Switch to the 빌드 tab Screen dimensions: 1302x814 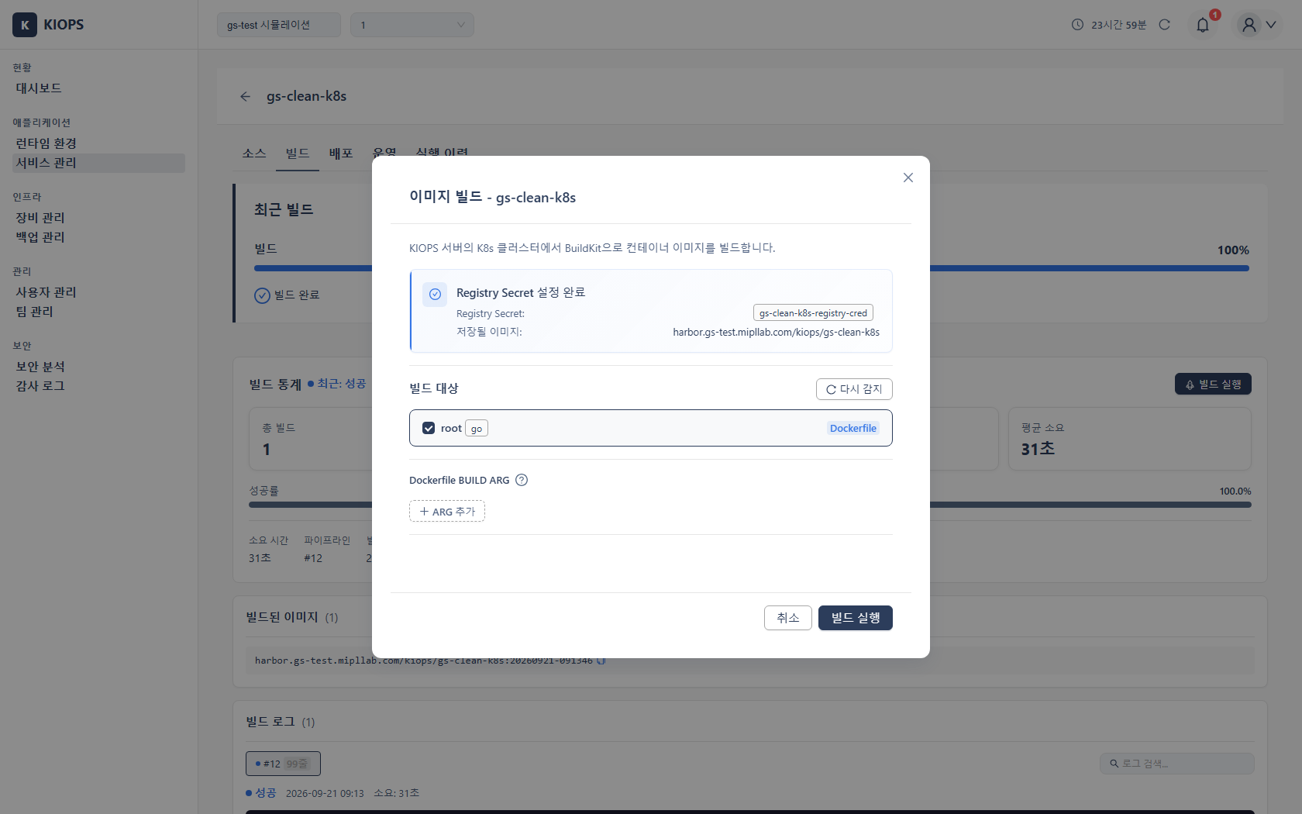[298, 153]
